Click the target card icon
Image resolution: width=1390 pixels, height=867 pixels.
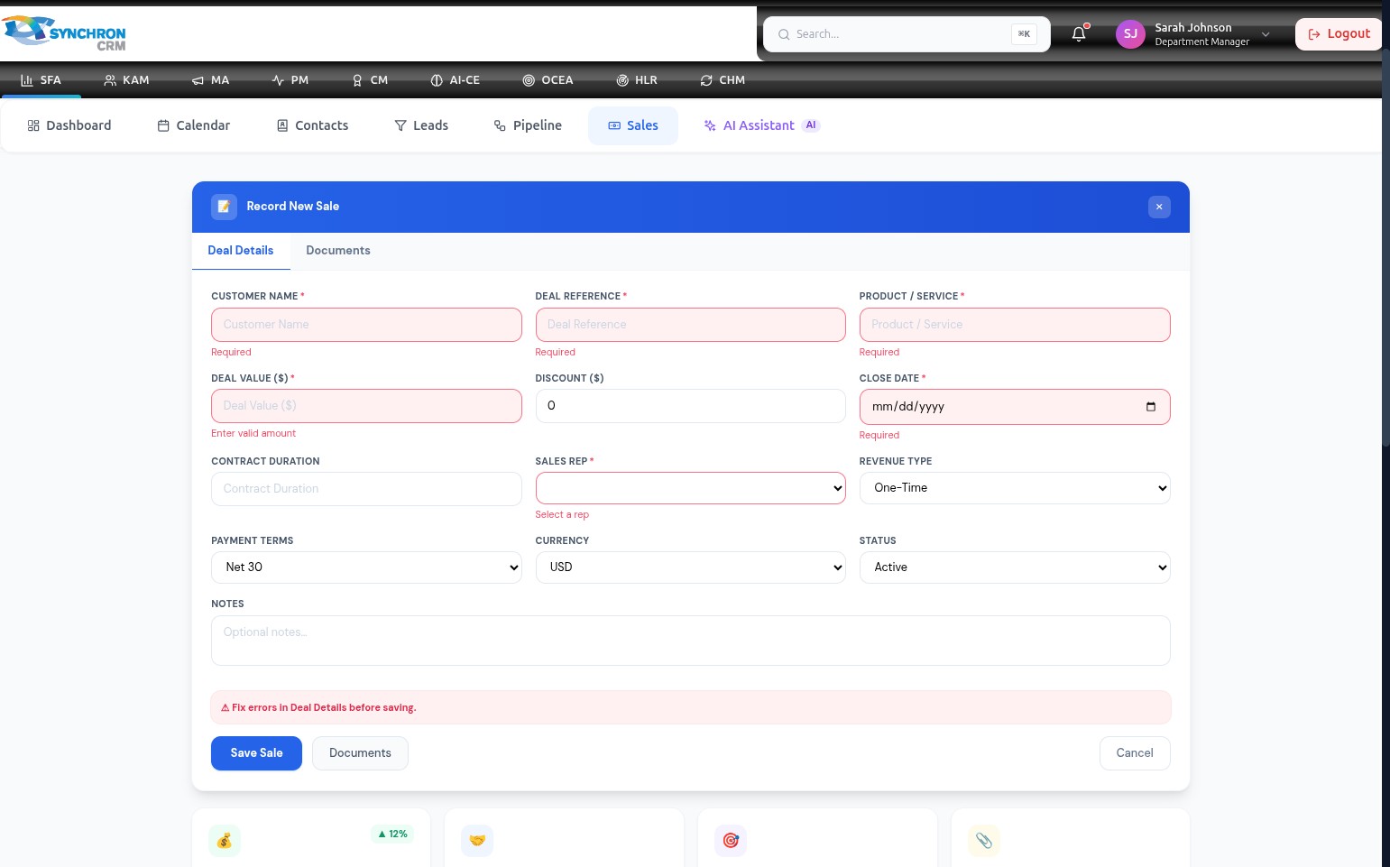point(731,841)
